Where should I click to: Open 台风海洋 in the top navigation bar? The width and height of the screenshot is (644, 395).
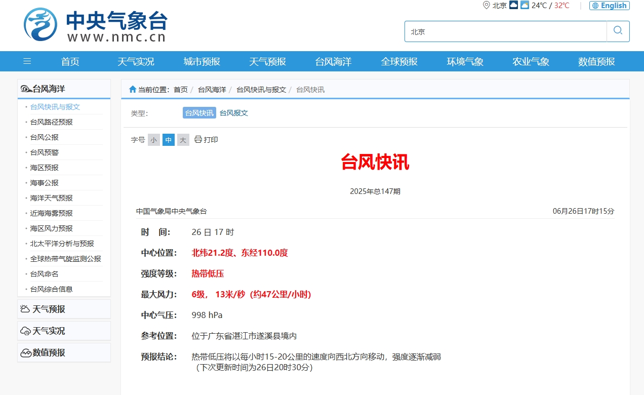point(333,61)
